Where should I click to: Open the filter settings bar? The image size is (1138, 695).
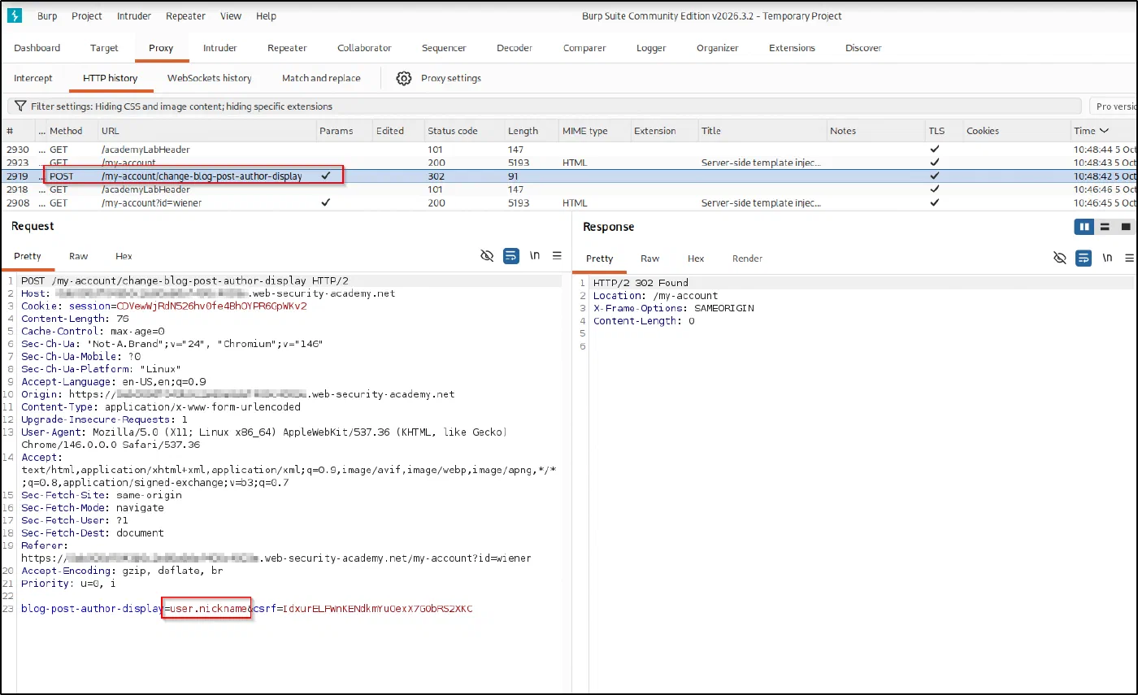pos(545,106)
